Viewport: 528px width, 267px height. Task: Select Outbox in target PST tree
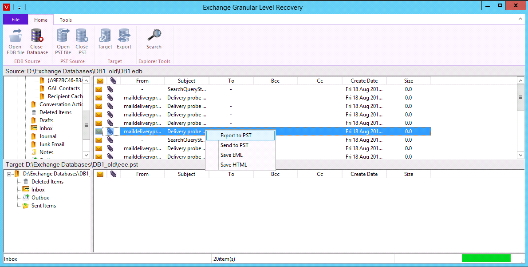40,198
